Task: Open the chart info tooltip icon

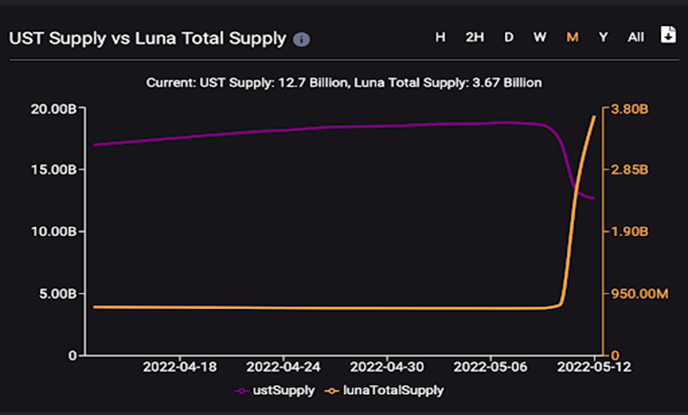Action: point(301,40)
